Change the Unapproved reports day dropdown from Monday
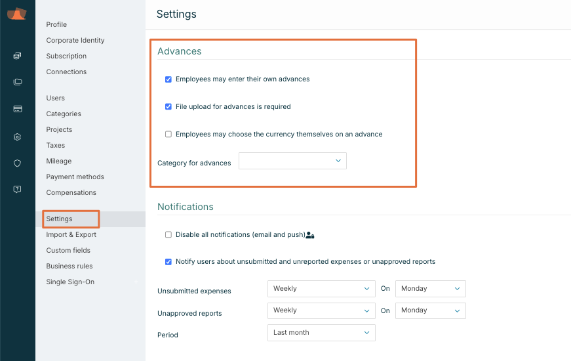Viewport: 571px width, 361px height. pyautogui.click(x=430, y=310)
